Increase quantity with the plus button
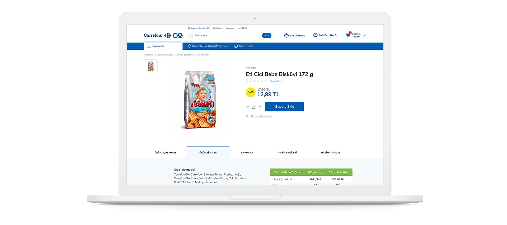The width and height of the screenshot is (507, 225). (x=260, y=107)
